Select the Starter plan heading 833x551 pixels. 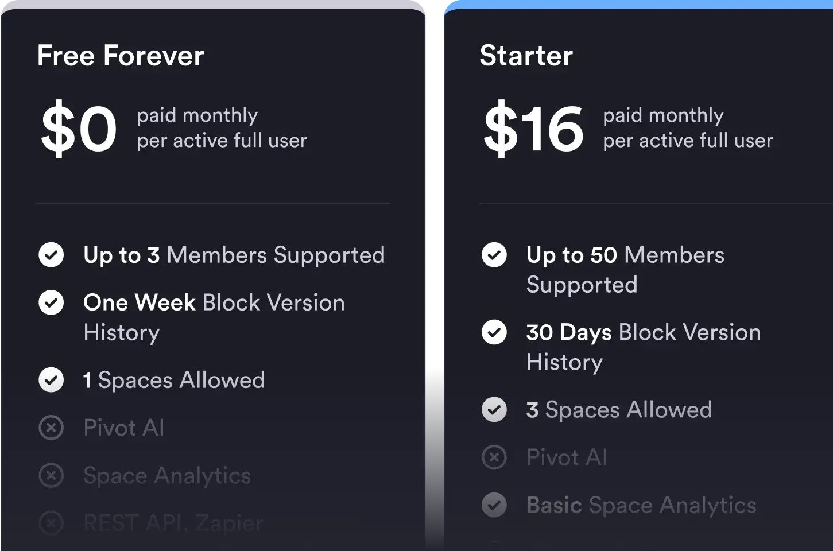coord(526,56)
